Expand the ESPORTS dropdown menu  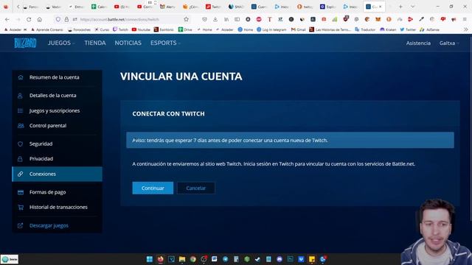[165, 43]
